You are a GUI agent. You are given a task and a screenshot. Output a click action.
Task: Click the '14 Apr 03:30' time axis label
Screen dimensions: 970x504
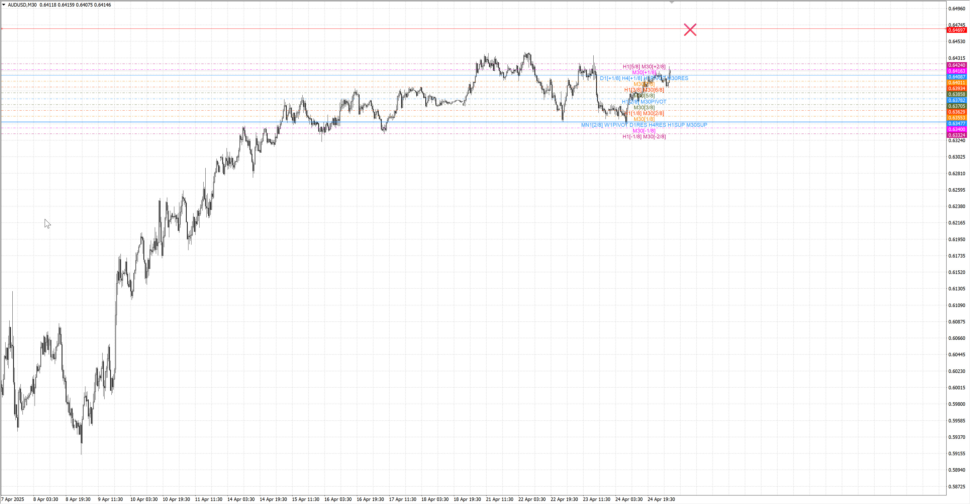click(x=241, y=499)
